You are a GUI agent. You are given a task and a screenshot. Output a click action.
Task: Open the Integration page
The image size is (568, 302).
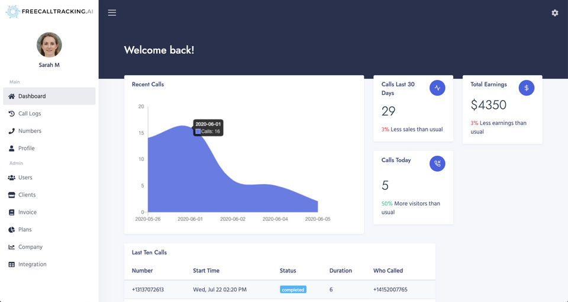pos(49,264)
